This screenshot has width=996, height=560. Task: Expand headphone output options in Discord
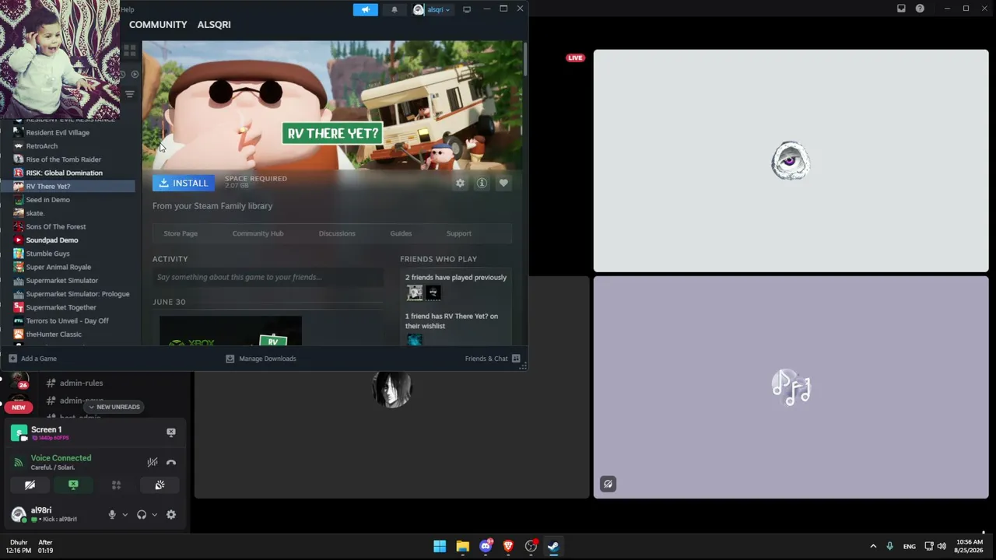coord(154,514)
